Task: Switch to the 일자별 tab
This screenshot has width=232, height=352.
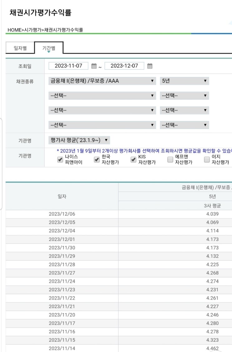Action: (x=20, y=48)
